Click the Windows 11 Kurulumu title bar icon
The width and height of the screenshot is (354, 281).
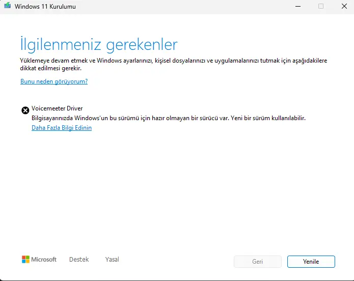[x=7, y=6]
